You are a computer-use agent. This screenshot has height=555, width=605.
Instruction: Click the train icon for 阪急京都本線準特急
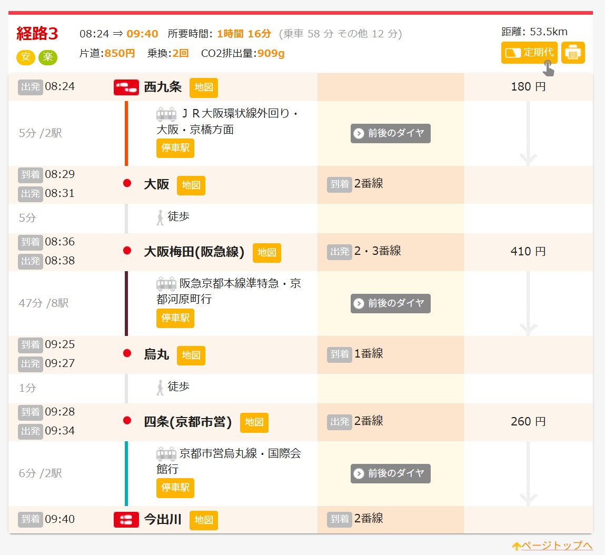pos(166,284)
